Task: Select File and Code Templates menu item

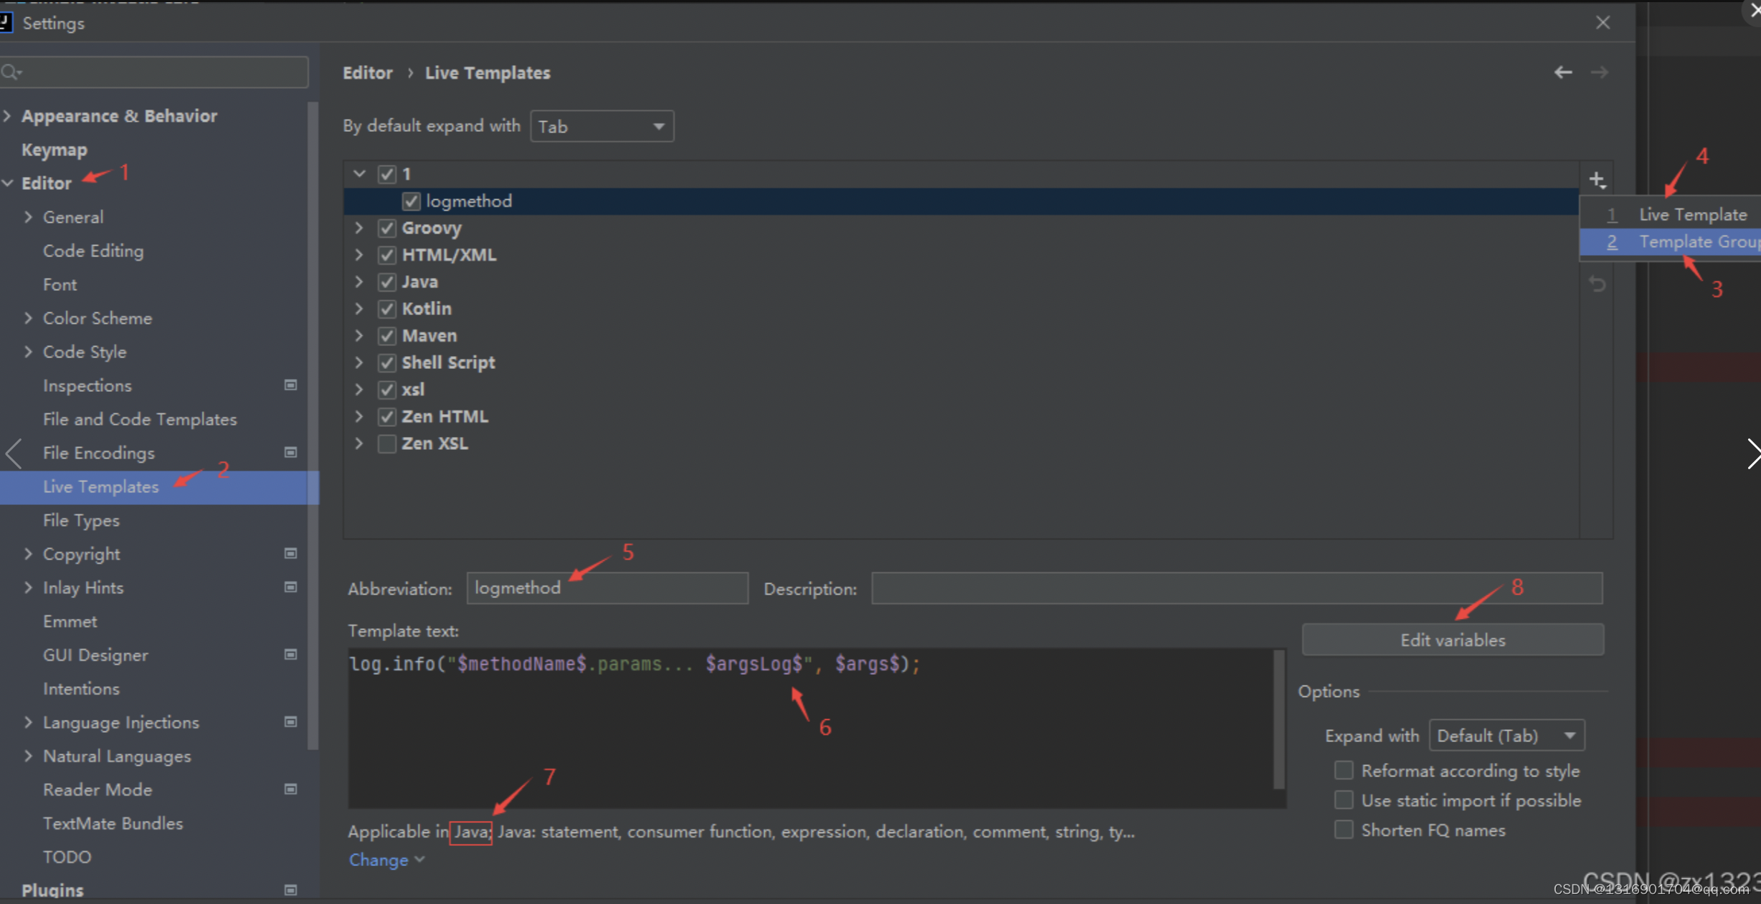Action: click(x=140, y=418)
